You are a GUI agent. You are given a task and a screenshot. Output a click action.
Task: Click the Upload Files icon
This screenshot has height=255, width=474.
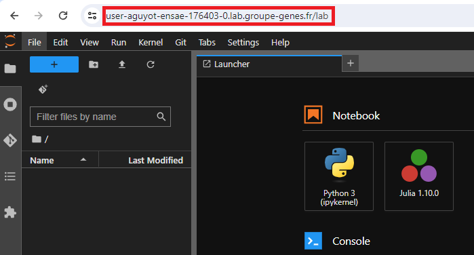[122, 64]
